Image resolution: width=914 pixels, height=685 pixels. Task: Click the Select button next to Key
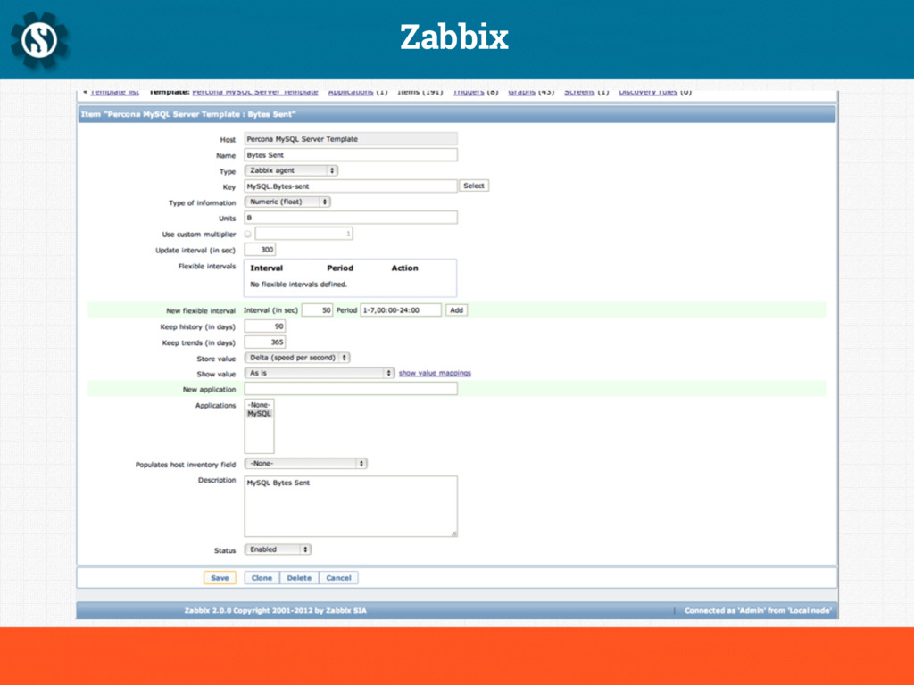(x=474, y=186)
